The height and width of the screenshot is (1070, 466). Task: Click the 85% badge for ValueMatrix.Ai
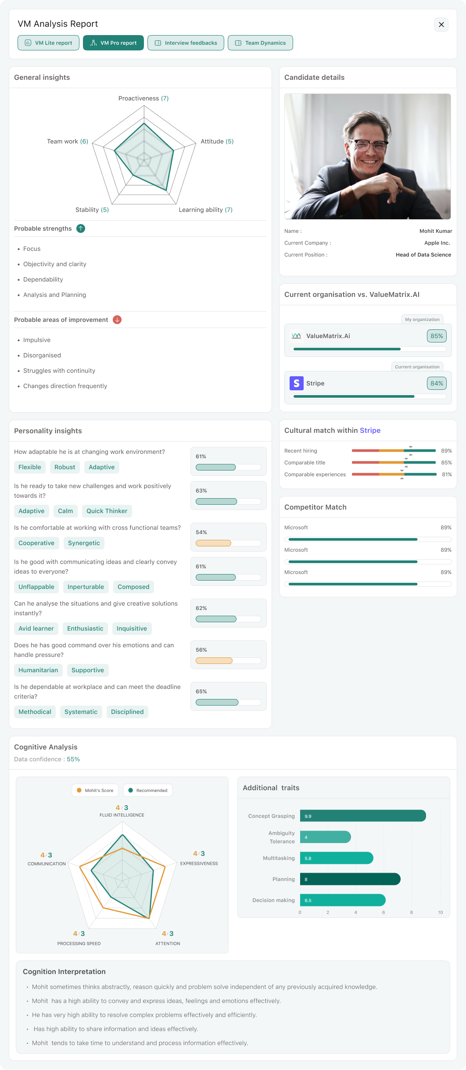click(436, 336)
